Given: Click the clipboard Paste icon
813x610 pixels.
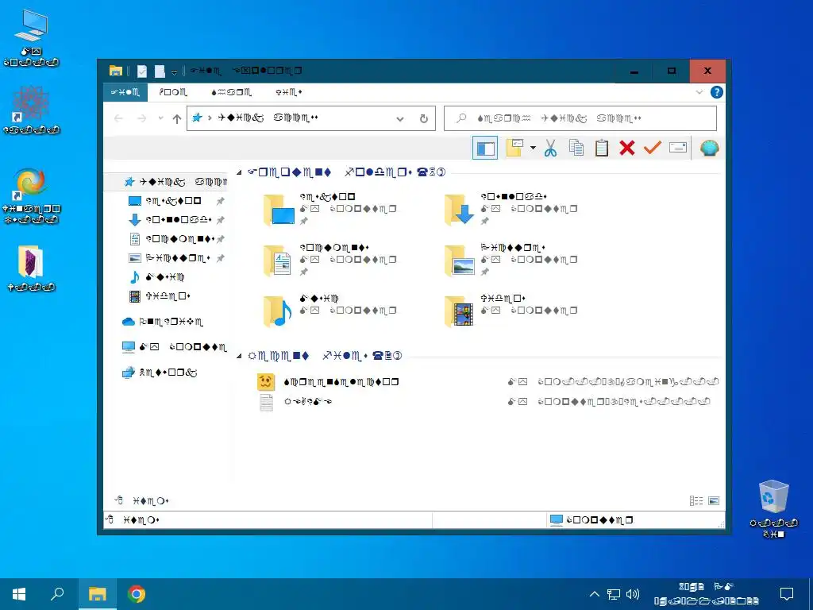Looking at the screenshot, I should [602, 149].
